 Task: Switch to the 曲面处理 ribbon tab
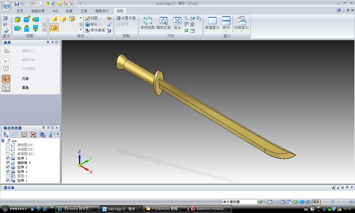click(x=38, y=11)
